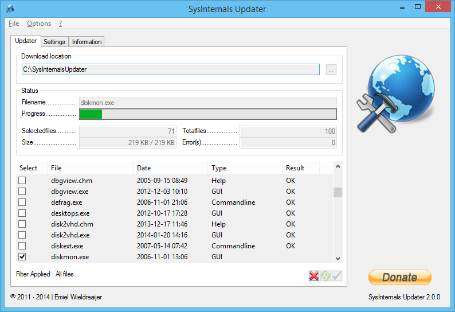Viewport: 455px width, 312px height.
Task: Click the Error(s) value 0
Action: 288,143
